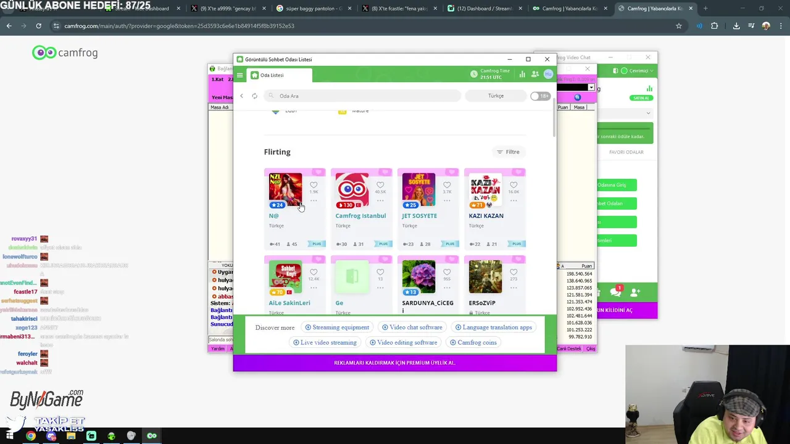Open Chrome from the Windows taskbar
Image resolution: width=790 pixels, height=444 pixels.
30,436
